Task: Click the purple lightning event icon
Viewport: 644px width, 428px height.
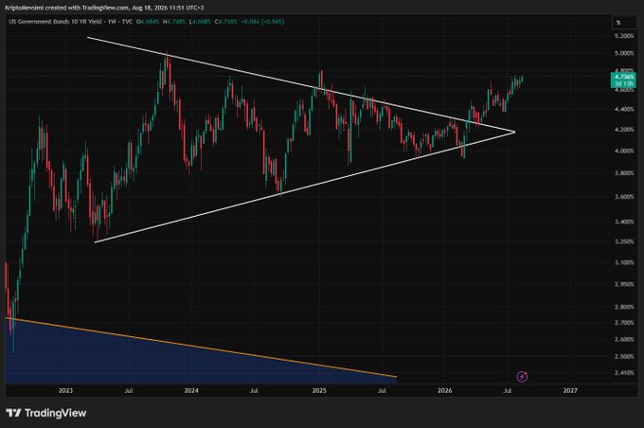Action: pos(522,376)
